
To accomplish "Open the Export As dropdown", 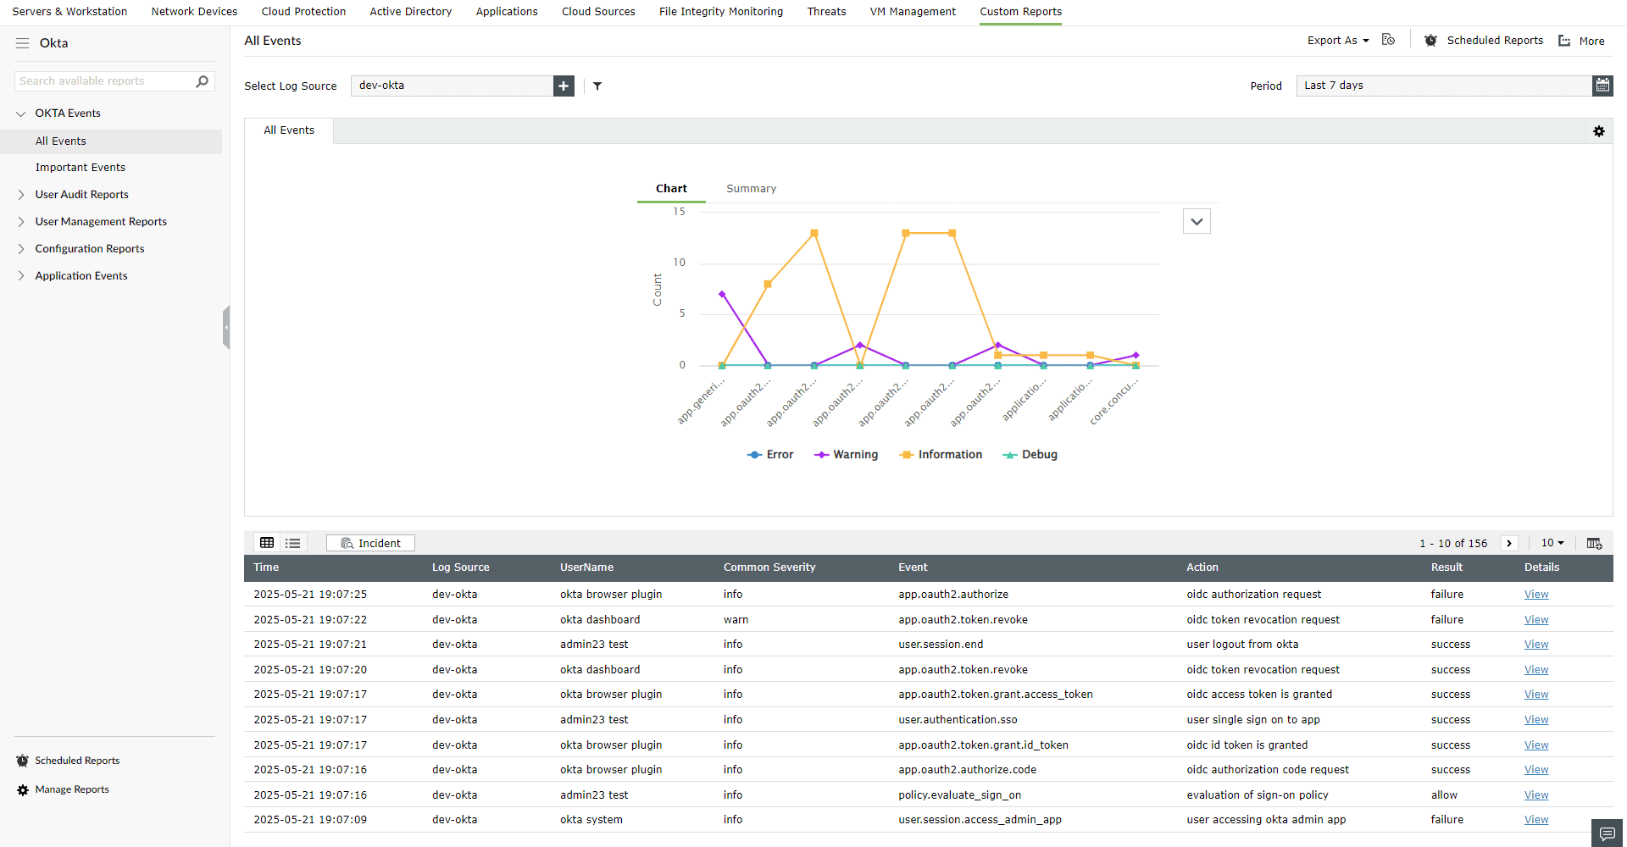I will coord(1338,41).
